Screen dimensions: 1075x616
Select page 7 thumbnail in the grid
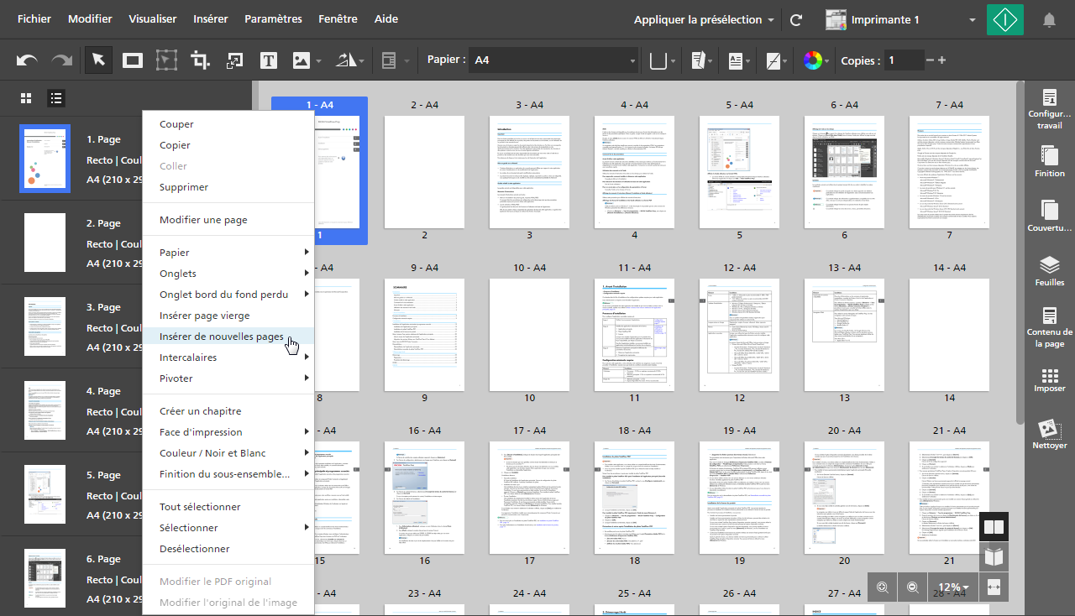[x=949, y=171]
